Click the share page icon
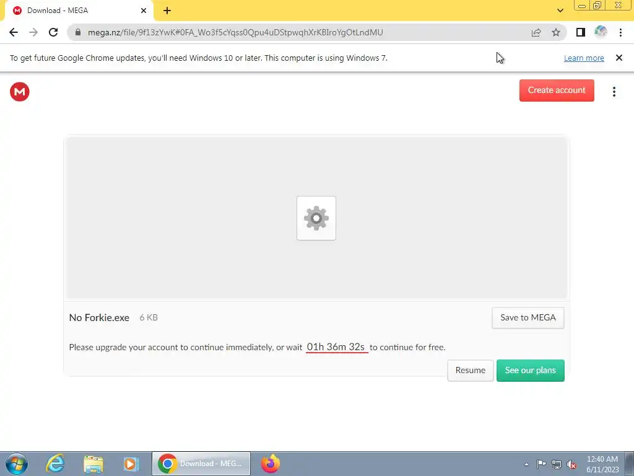Screen dimensions: 634x476 coord(536,32)
